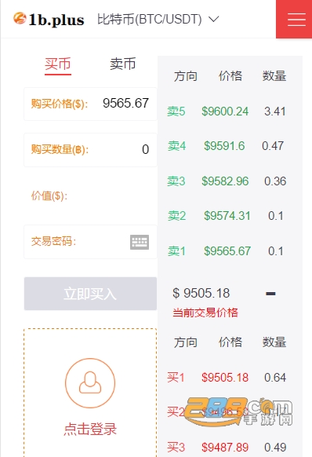Image resolution: width=312 pixels, height=457 pixels.
Task: Click the 0.36 quantity in 卖3 row
Action: (275, 181)
